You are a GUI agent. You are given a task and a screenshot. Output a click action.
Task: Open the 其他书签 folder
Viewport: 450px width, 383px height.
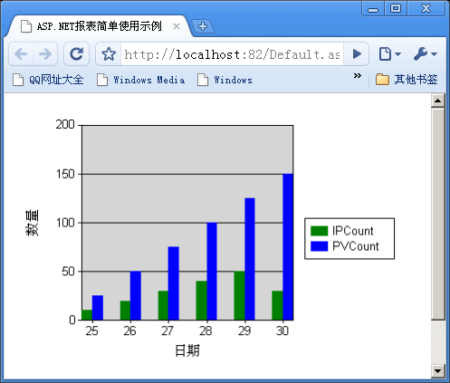407,80
